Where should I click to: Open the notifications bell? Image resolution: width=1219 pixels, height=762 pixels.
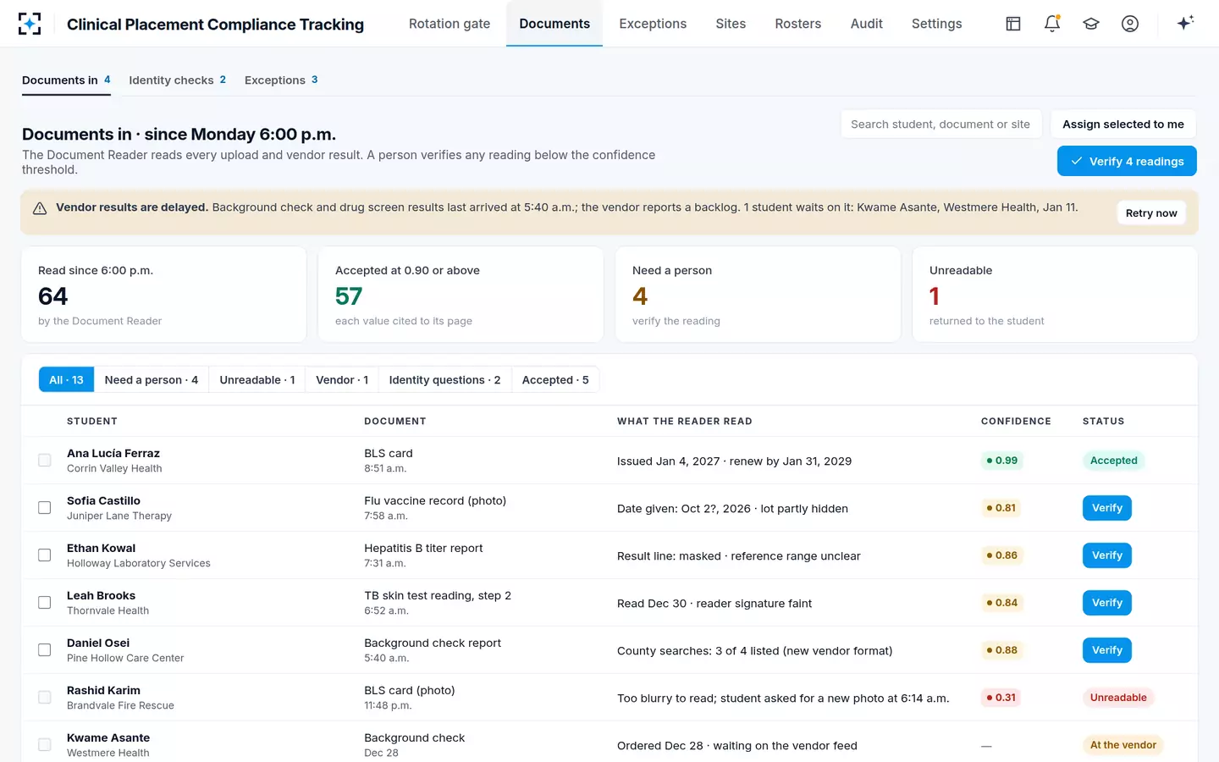coord(1052,24)
